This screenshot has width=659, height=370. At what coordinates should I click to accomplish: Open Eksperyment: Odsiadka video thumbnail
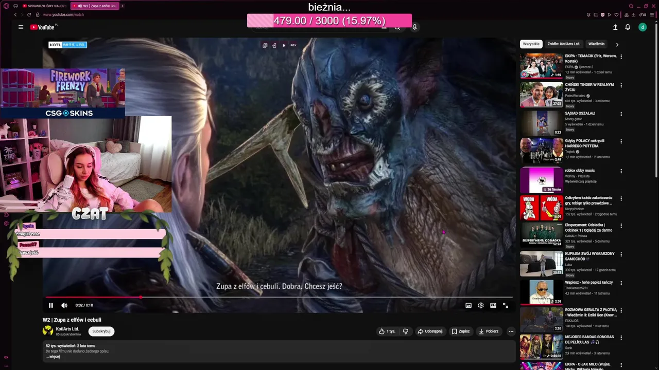point(541,234)
